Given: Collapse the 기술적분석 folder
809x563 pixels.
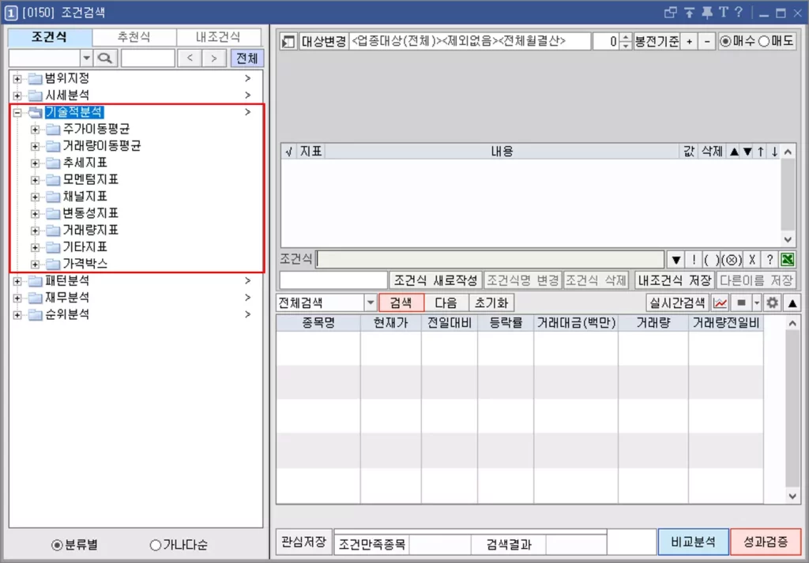Looking at the screenshot, I should pyautogui.click(x=17, y=112).
